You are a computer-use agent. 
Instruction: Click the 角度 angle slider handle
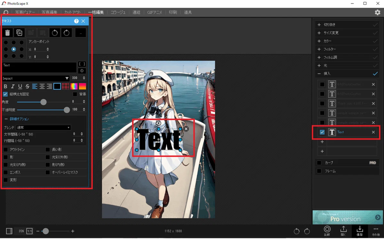43,102
